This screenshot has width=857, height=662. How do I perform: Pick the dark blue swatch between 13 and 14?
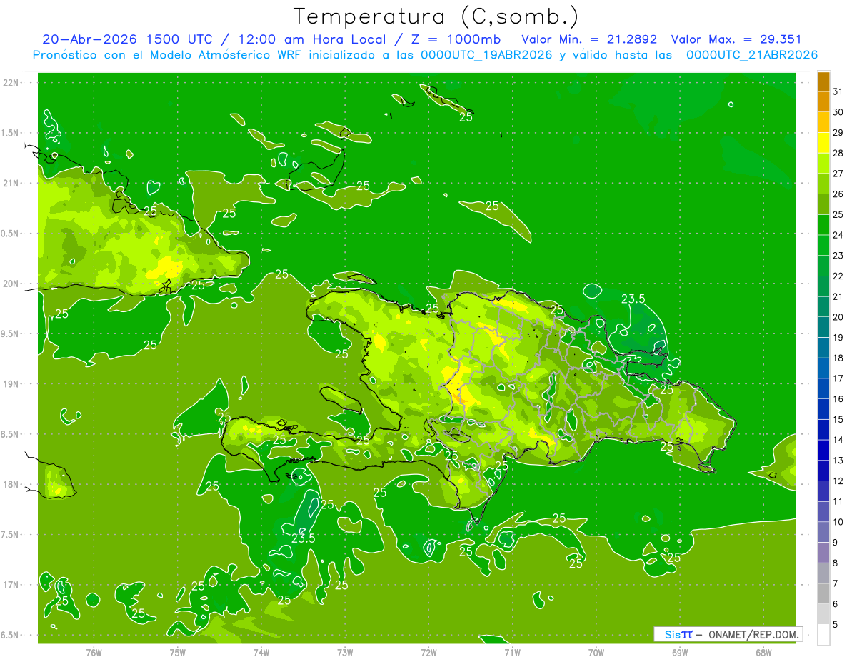(823, 450)
